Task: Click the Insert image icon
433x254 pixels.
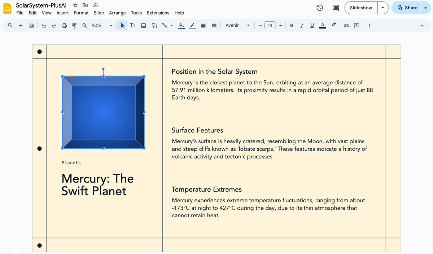Action: pyautogui.click(x=144, y=26)
